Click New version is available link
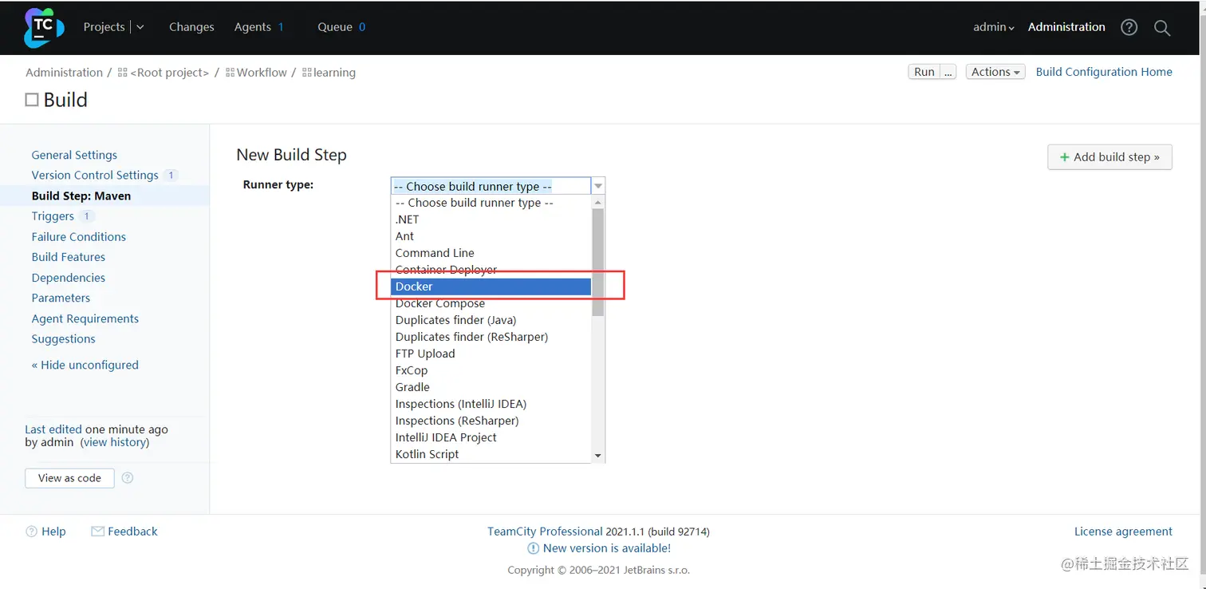This screenshot has width=1206, height=589. point(607,549)
